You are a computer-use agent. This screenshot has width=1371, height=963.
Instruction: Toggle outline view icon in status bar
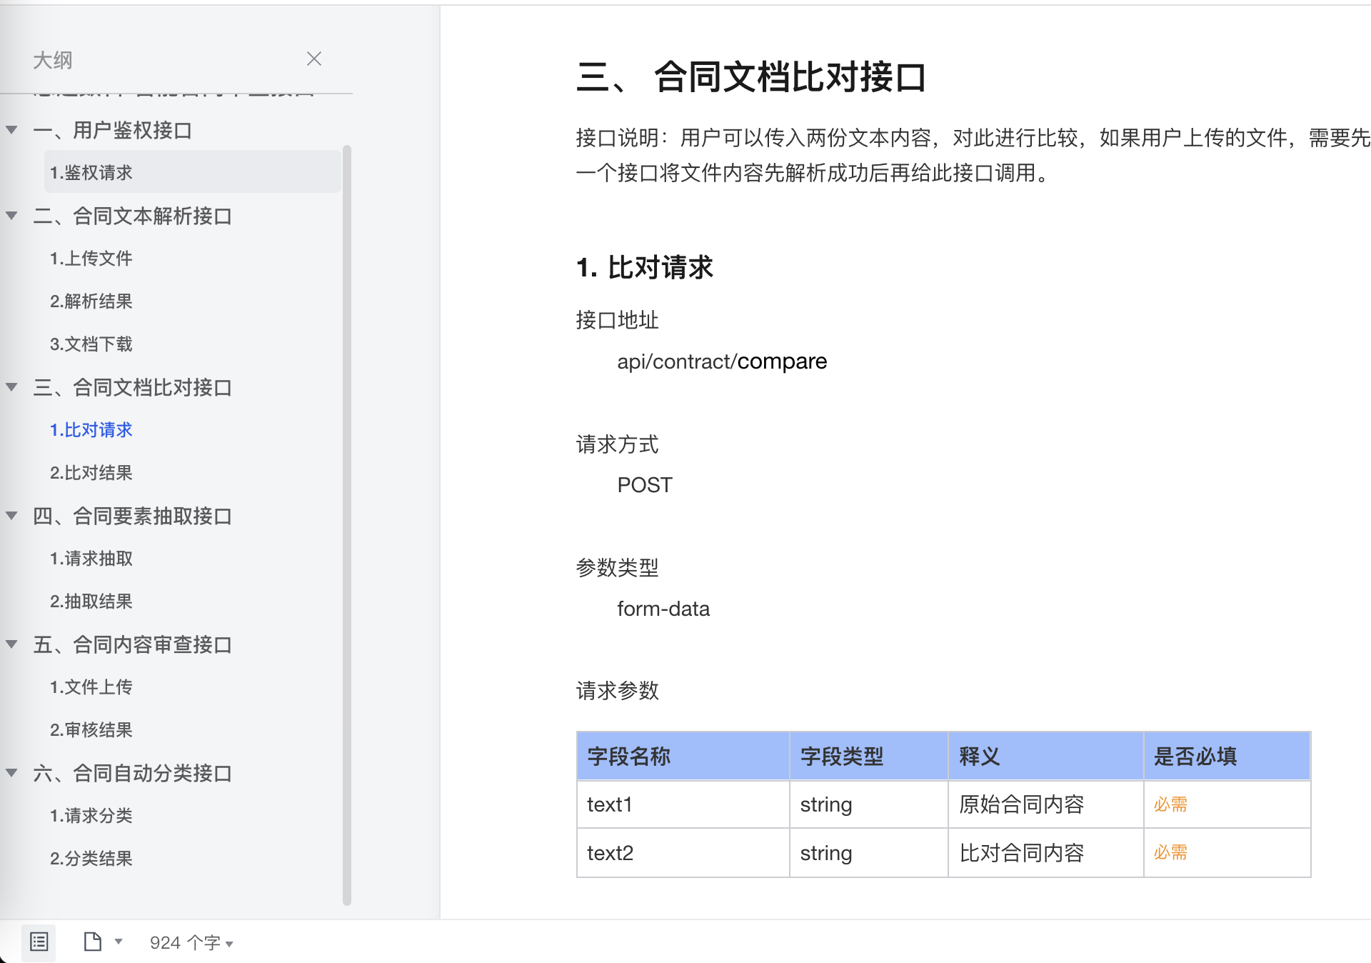39,942
